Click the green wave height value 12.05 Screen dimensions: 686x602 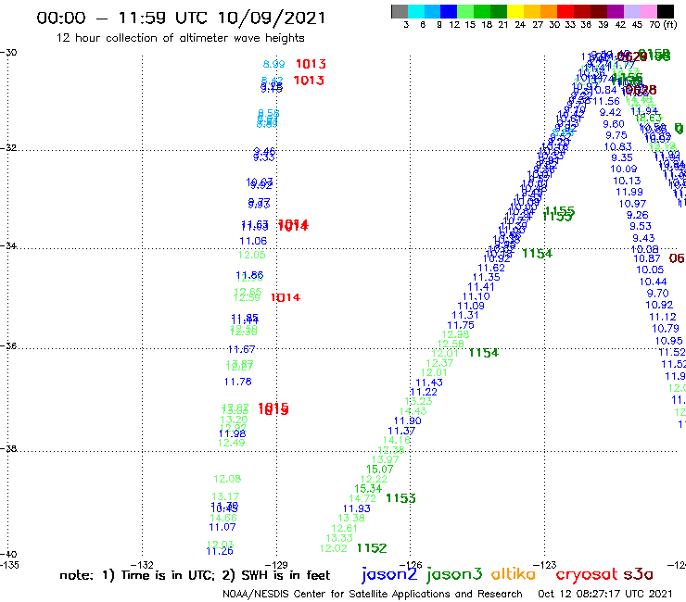251,255
